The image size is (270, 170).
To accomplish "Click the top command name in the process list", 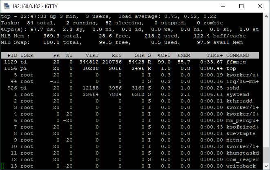I will pos(231,69).
